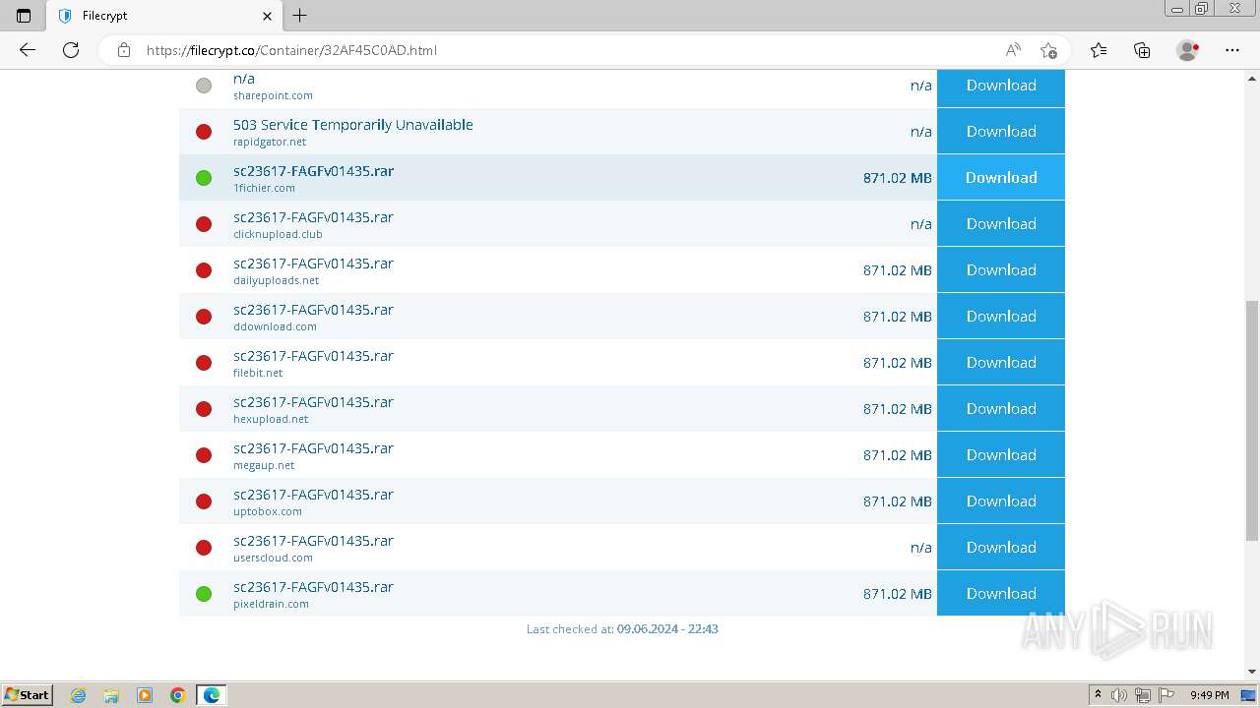
Task: Launch Google Chrome from taskbar
Action: point(178,695)
